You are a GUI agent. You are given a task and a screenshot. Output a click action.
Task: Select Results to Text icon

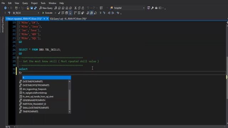tap(88, 13)
